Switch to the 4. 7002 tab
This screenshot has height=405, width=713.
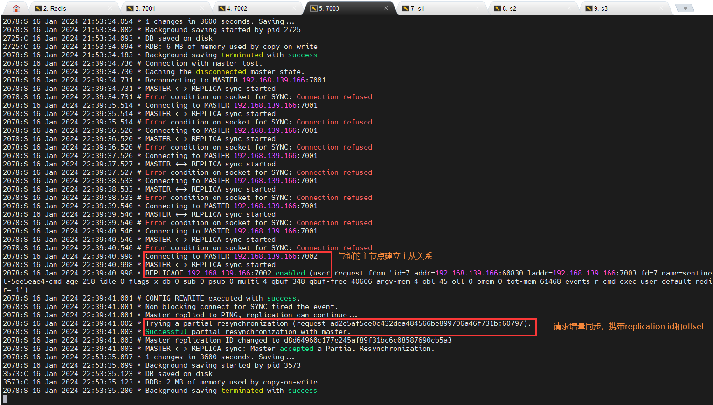(257, 8)
